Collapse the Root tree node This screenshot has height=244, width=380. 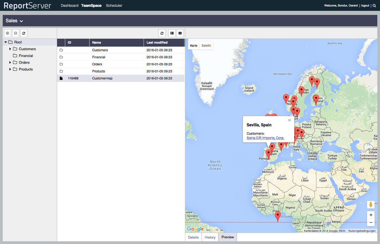tap(6, 42)
